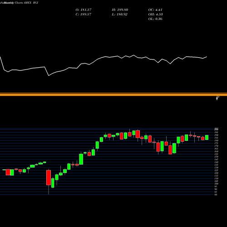Click the 180 price axis label
This screenshot has width=227, height=227.
(216, 141)
